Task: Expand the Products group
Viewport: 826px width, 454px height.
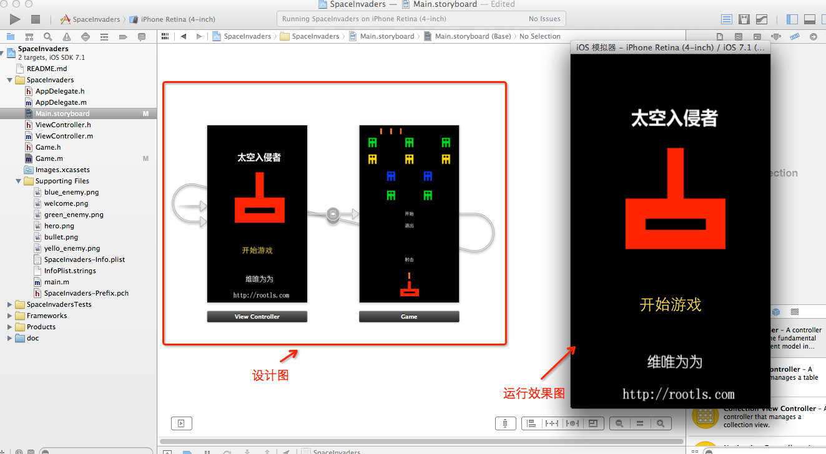Action: coord(10,327)
